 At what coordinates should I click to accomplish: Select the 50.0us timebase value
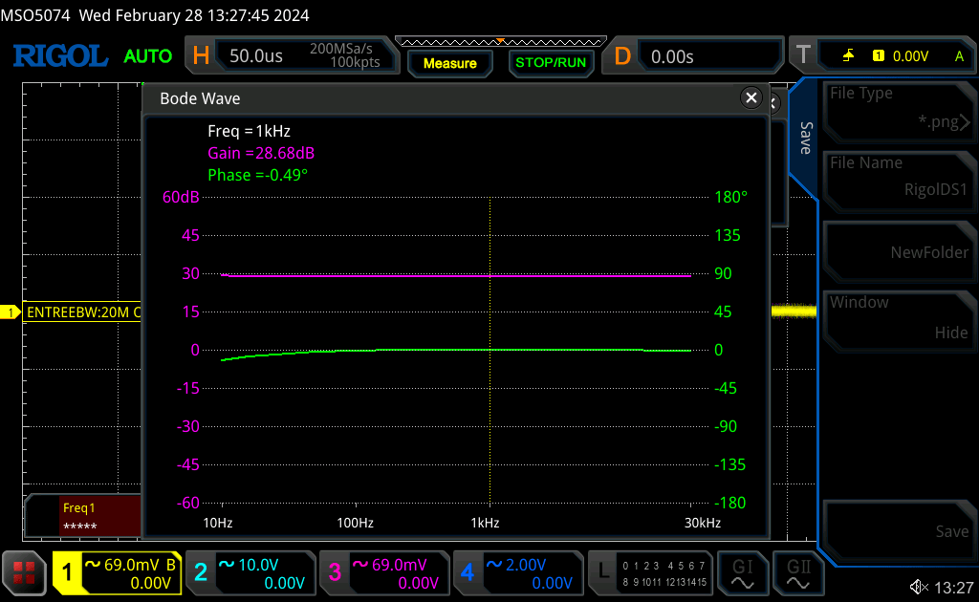(256, 56)
